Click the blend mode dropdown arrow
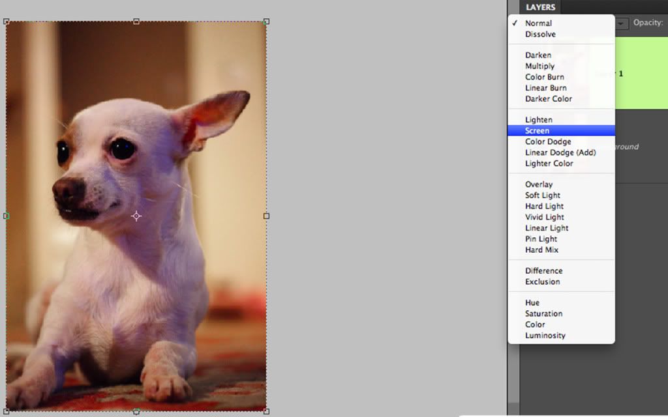This screenshot has height=417, width=668. point(622,23)
